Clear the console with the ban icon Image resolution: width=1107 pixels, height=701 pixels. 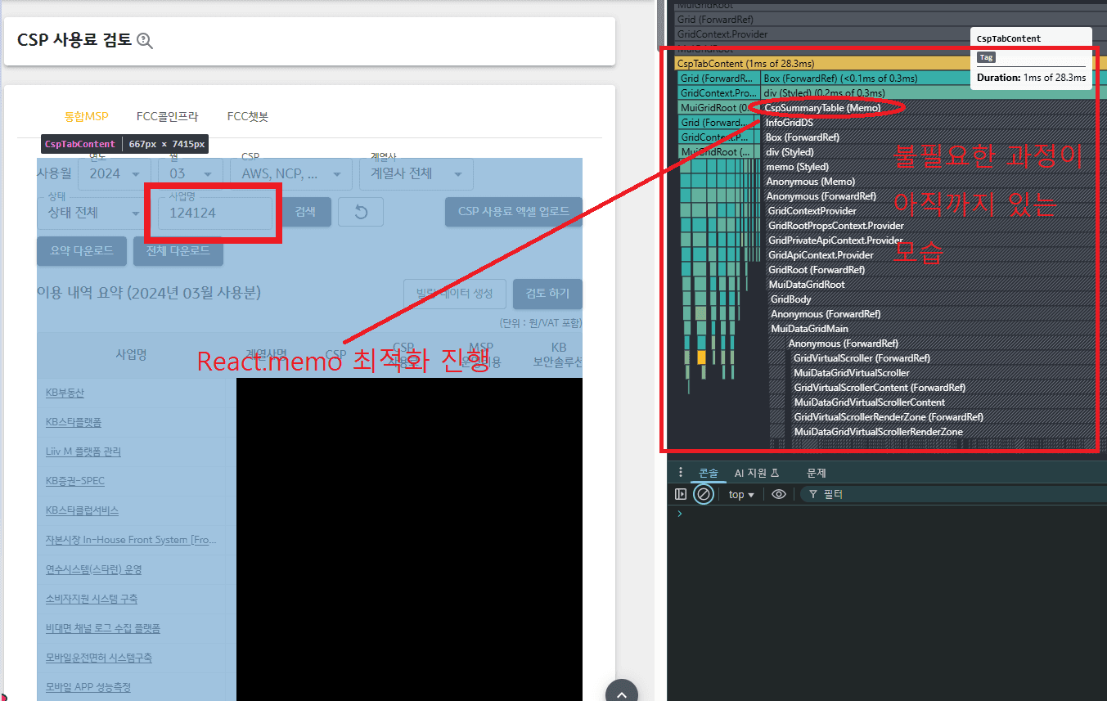[x=703, y=494]
